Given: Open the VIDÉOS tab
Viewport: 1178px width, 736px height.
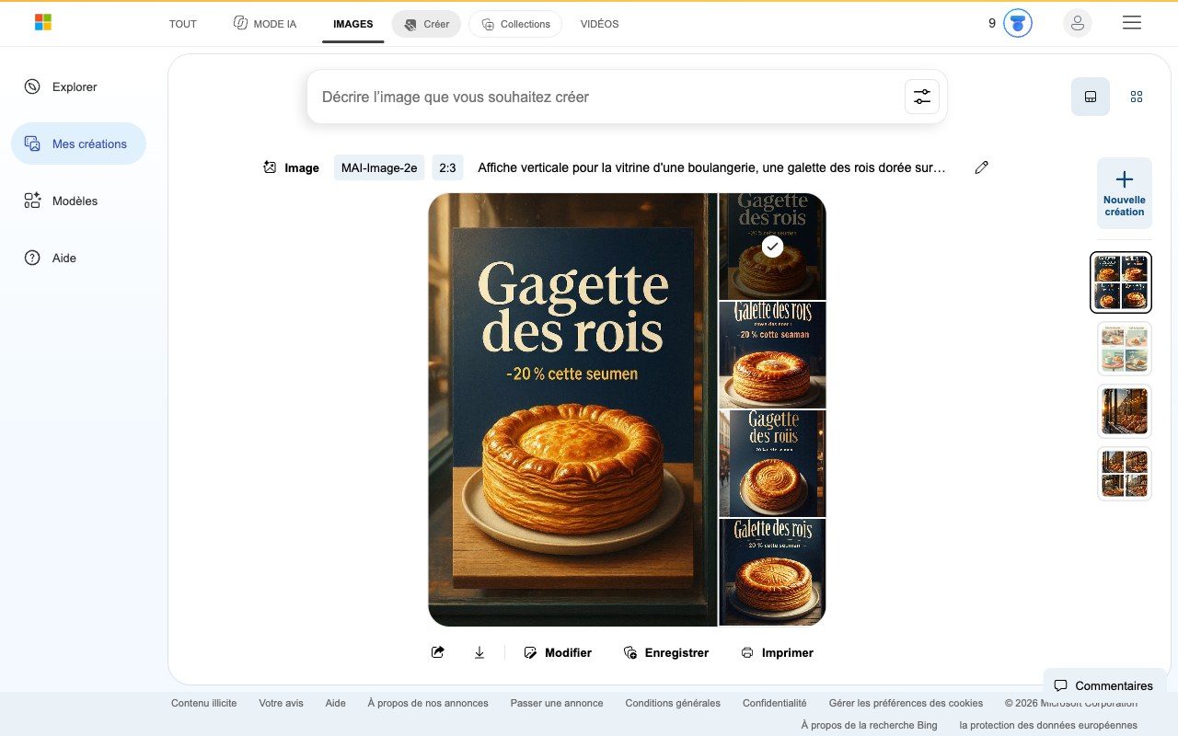Looking at the screenshot, I should point(599,24).
